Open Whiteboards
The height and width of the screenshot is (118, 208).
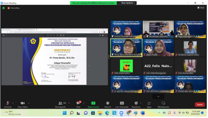pos(163,103)
